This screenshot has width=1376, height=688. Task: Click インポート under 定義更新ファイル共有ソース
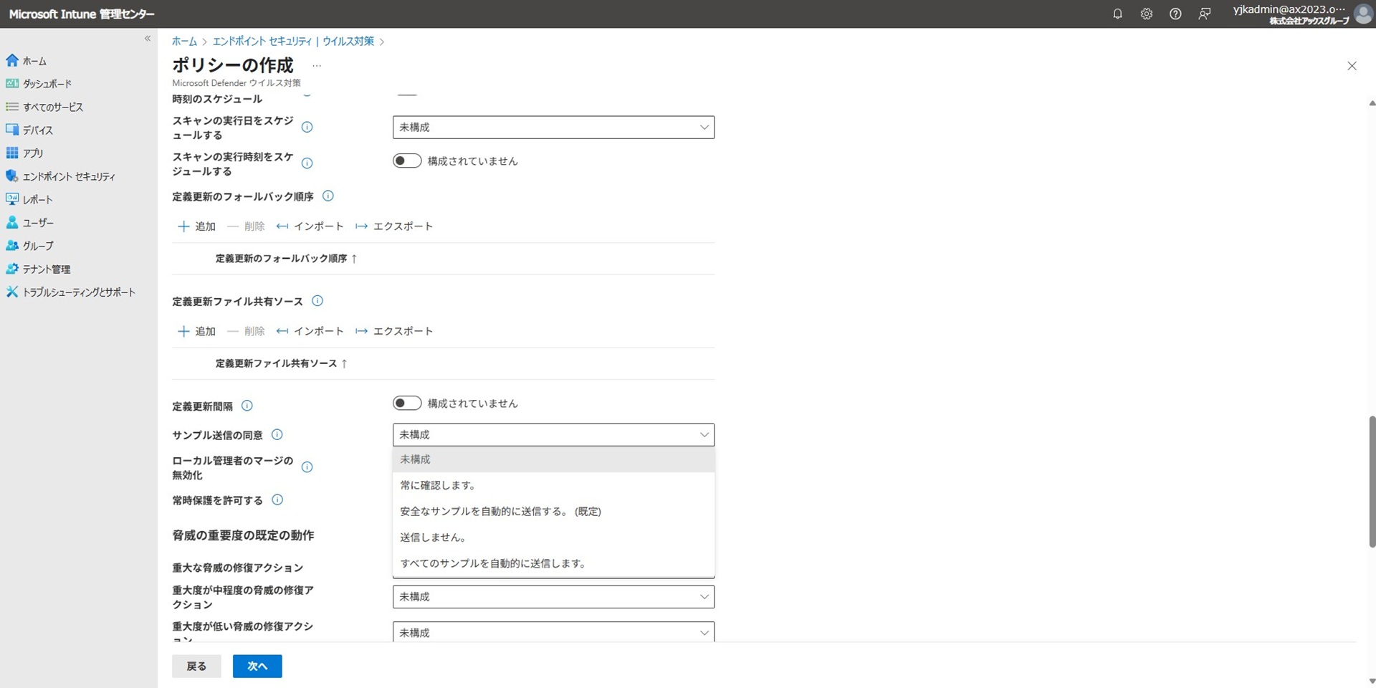tap(310, 331)
